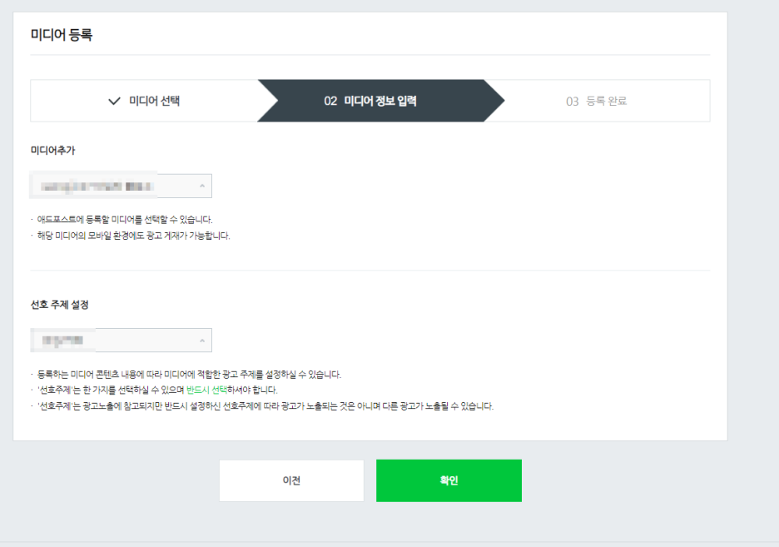The width and height of the screenshot is (779, 547).
Task: Click the 광고노출에 참고되지만 notice line
Action: 265,406
